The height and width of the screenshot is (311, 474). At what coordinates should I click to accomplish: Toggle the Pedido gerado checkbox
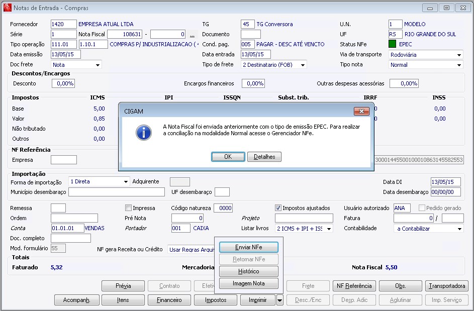422,208
